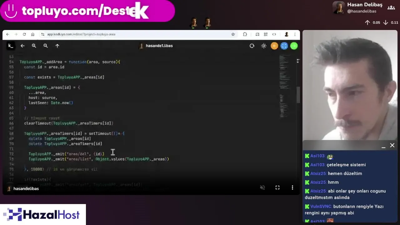The width and height of the screenshot is (400, 225).
Task: Open the browser profile avatar
Action: click(x=286, y=34)
